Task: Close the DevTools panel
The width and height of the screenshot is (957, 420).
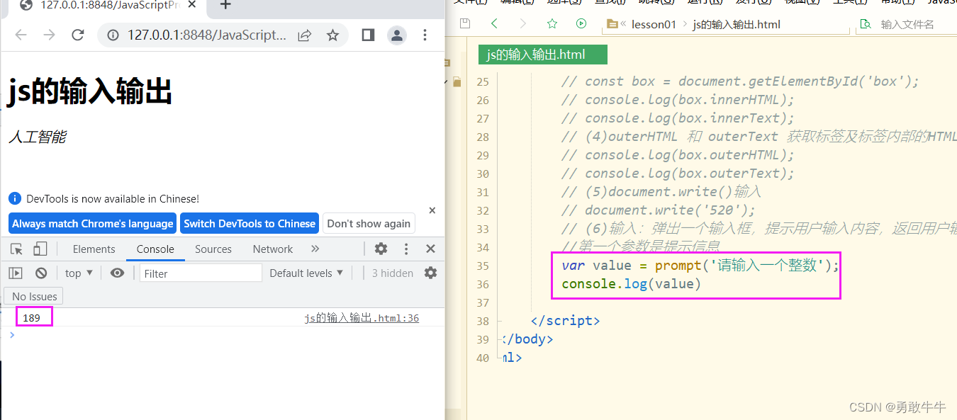Action: (x=430, y=249)
